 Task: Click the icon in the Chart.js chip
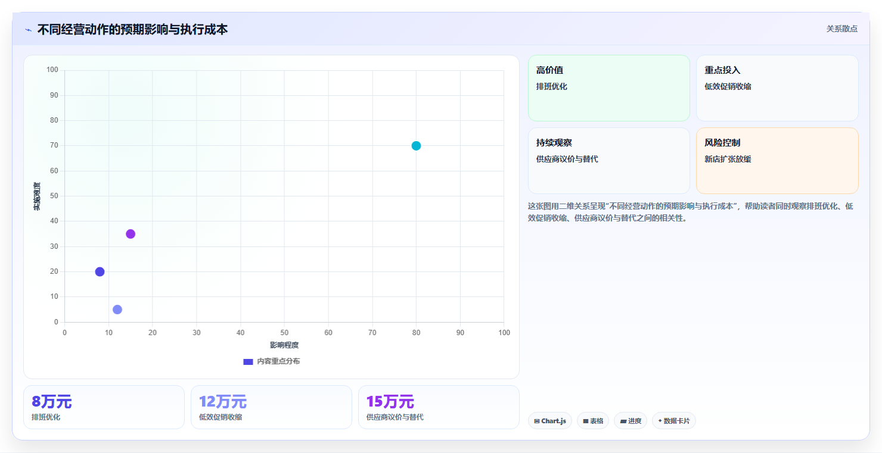[x=537, y=421]
